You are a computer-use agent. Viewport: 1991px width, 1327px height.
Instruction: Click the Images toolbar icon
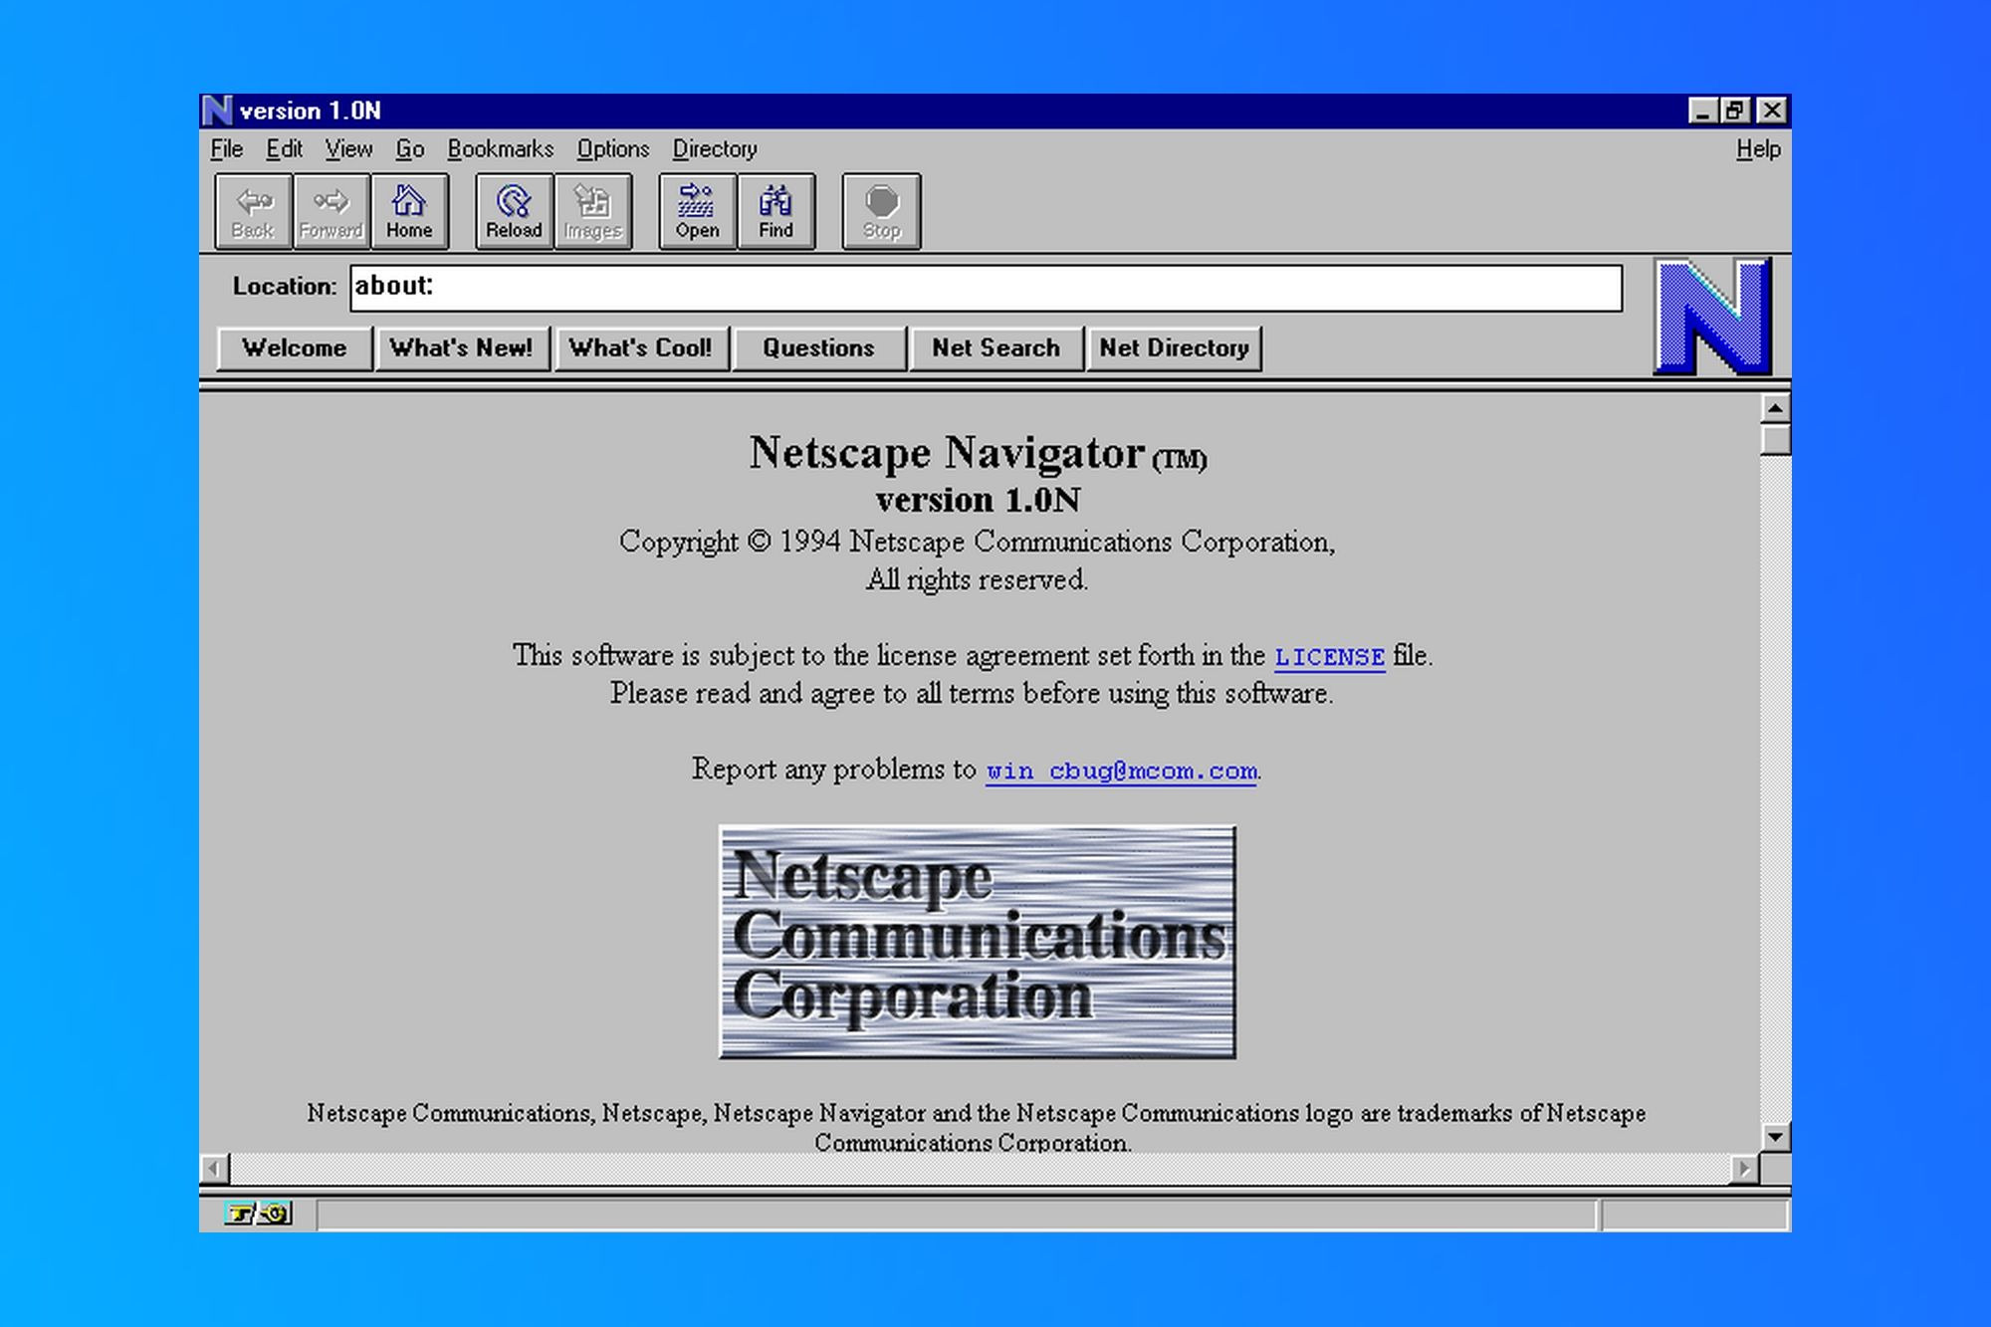[x=593, y=209]
